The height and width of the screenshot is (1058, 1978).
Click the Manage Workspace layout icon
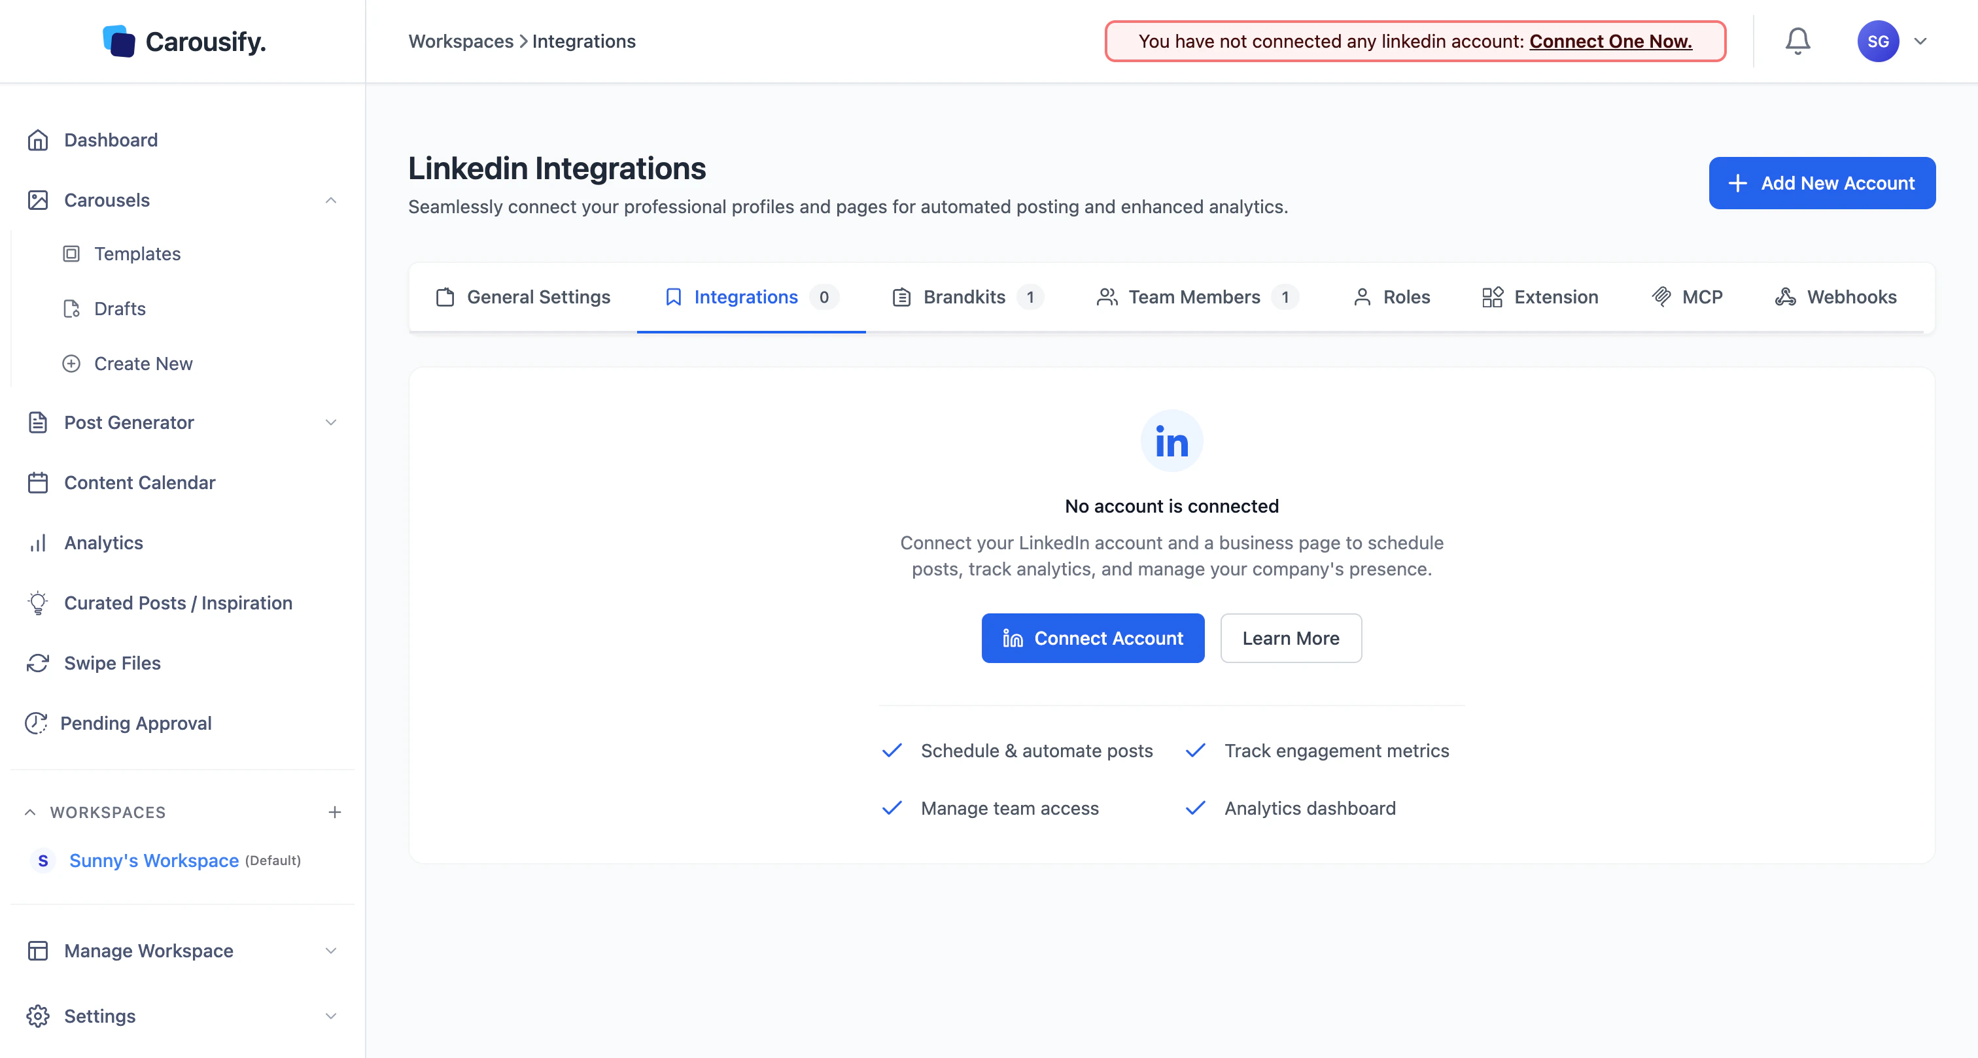tap(38, 951)
